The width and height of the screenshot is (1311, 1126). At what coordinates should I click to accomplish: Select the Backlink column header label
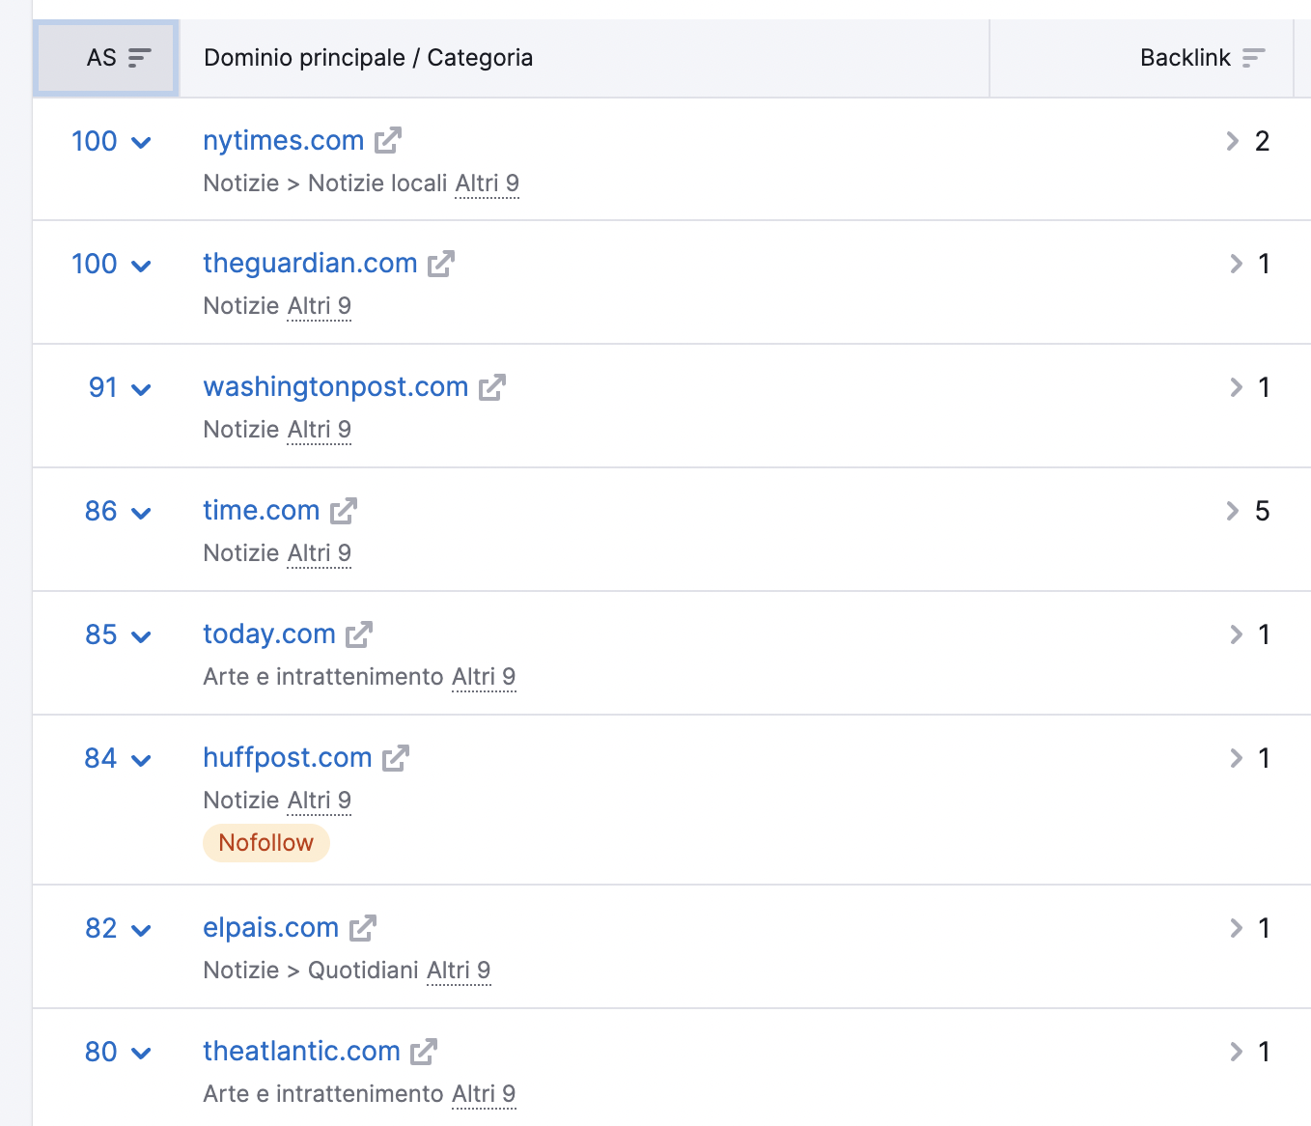[x=1185, y=58]
